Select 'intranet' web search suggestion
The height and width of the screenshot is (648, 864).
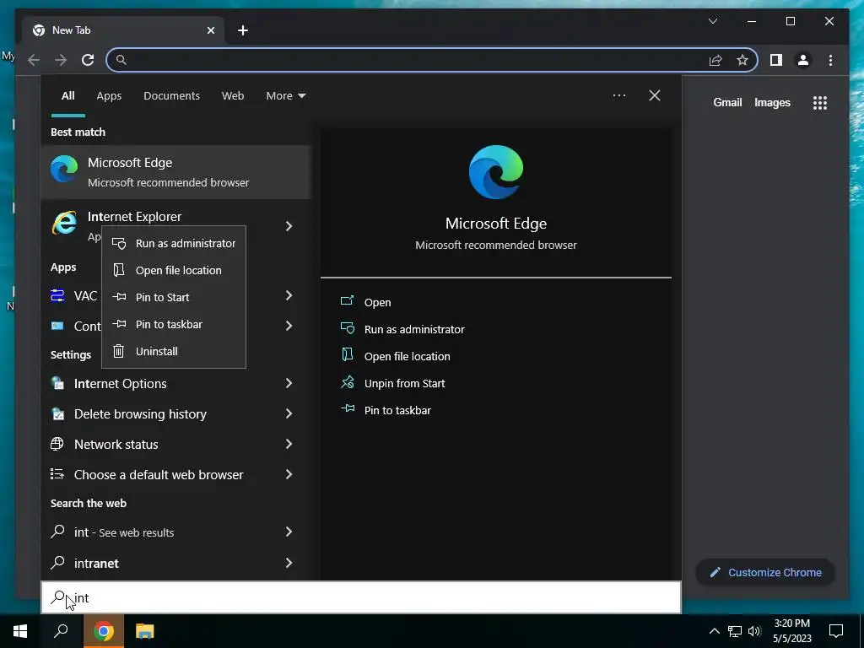pyautogui.click(x=175, y=563)
